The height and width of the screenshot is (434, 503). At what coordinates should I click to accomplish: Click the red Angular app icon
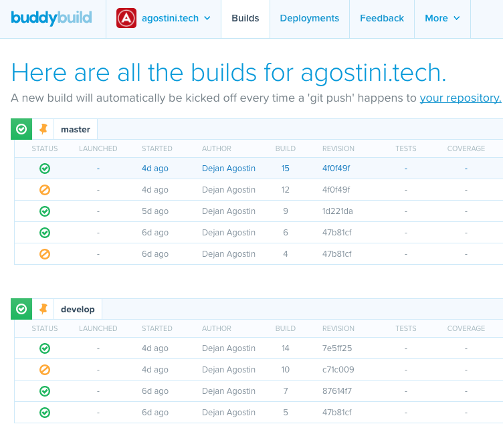(126, 19)
